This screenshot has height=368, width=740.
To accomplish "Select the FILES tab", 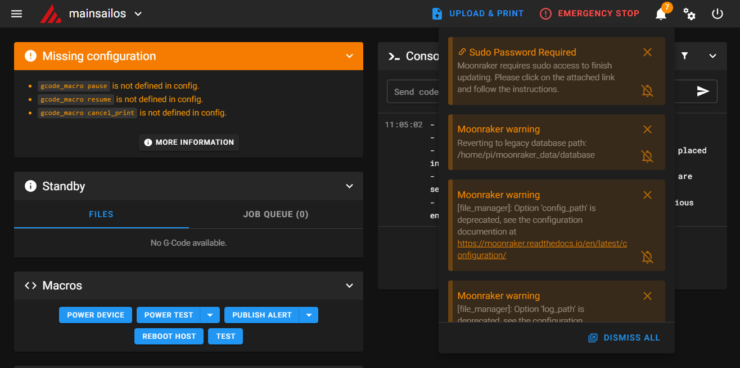I will point(101,214).
